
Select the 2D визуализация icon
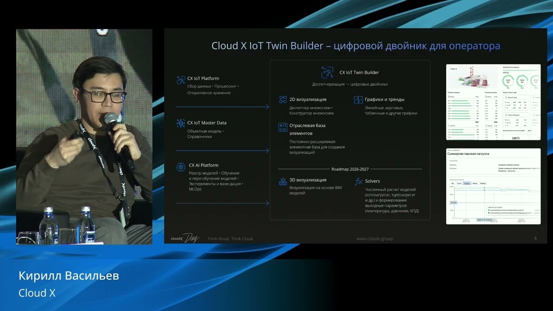click(x=283, y=100)
